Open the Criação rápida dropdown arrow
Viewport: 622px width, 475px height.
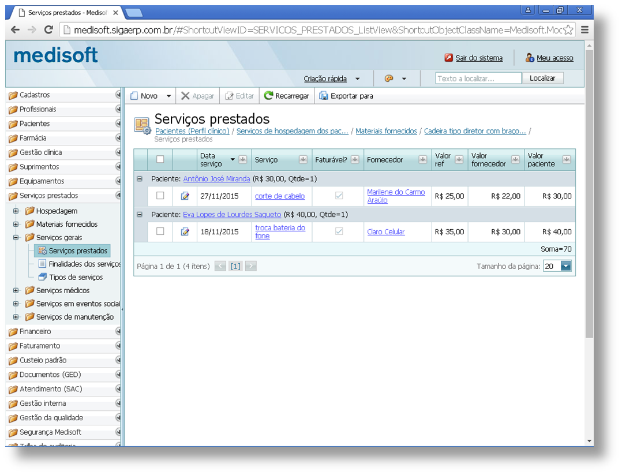point(357,78)
